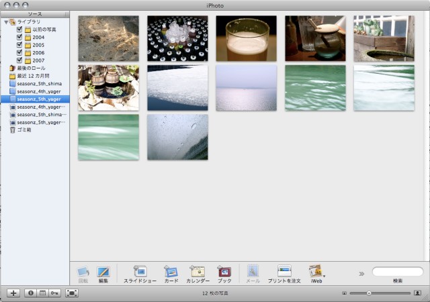Enter full screen view mode
This screenshot has width=430, height=302.
click(x=72, y=293)
